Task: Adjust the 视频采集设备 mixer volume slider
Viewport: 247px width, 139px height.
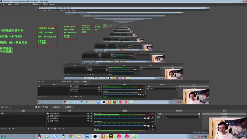Action: click(120, 126)
